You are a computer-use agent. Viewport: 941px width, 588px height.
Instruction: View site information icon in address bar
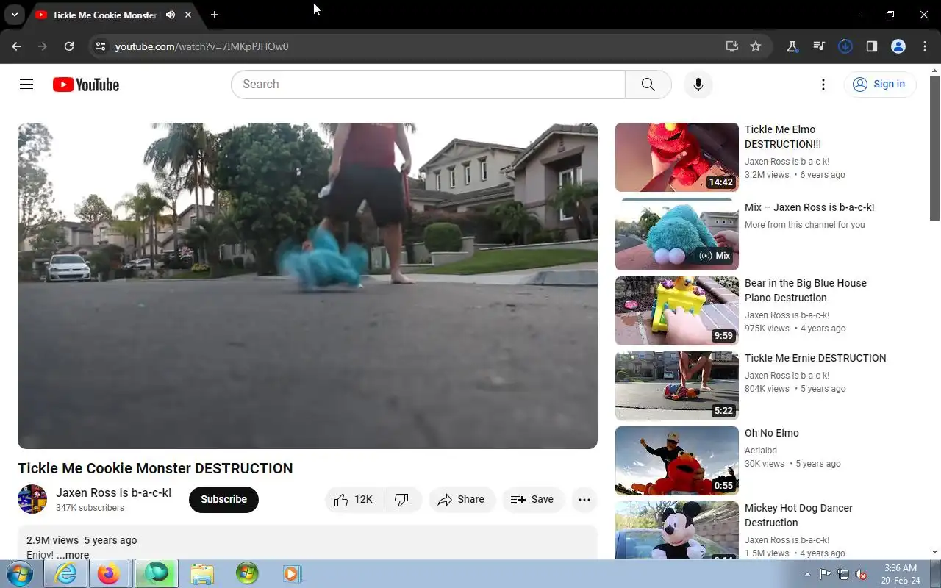coord(101,46)
